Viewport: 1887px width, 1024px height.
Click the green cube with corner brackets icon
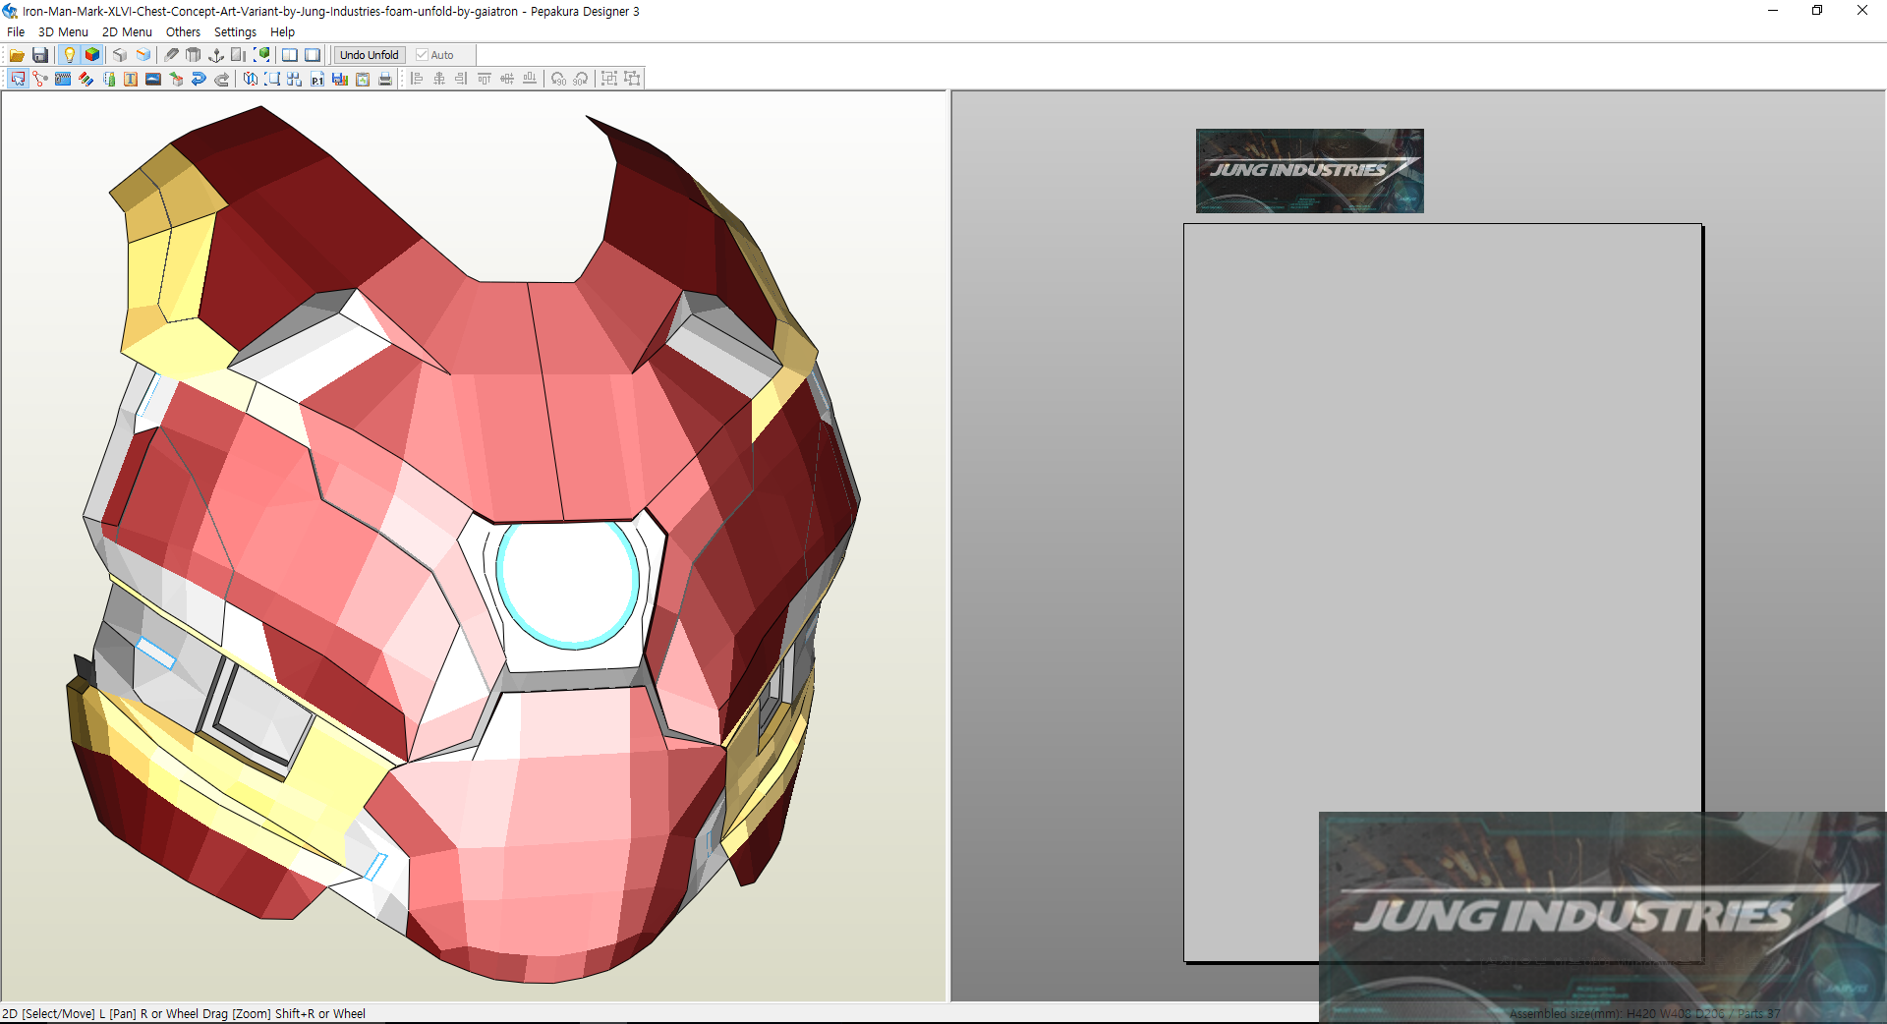[261, 55]
